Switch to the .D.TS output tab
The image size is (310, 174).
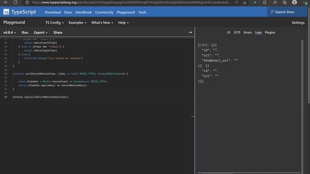(x=237, y=32)
